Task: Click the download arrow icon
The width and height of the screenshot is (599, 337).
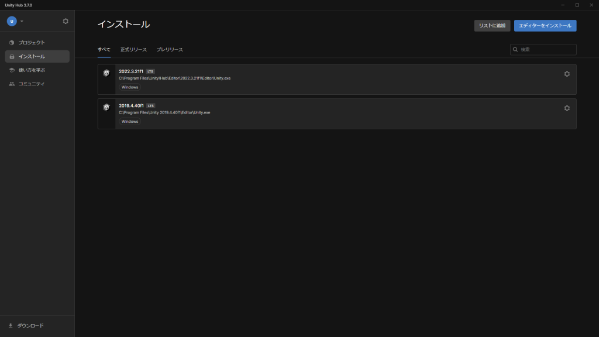Action: 11,325
